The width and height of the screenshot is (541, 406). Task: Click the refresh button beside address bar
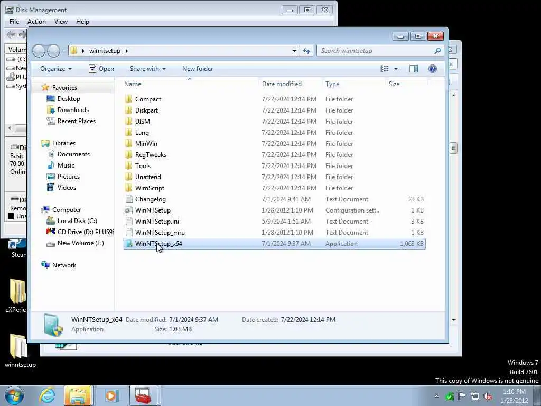pyautogui.click(x=306, y=51)
